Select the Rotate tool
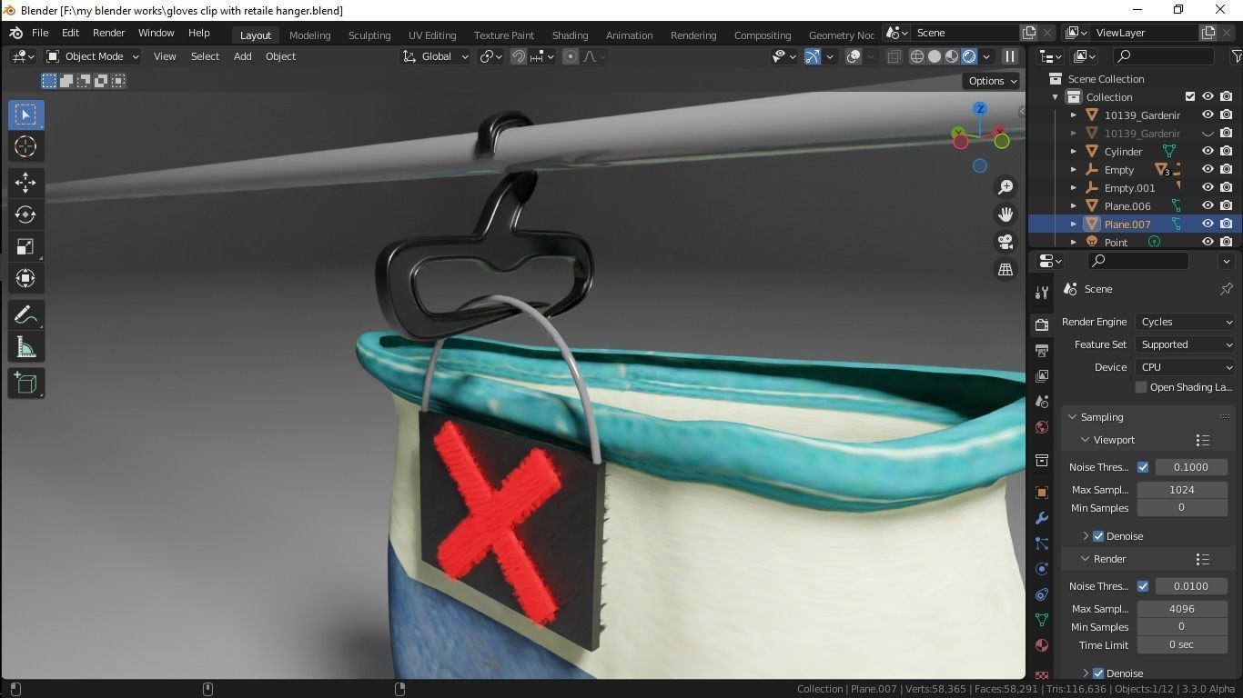The width and height of the screenshot is (1243, 698). pyautogui.click(x=25, y=214)
